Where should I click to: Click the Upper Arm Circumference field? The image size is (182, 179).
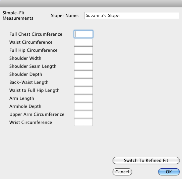[83, 114]
